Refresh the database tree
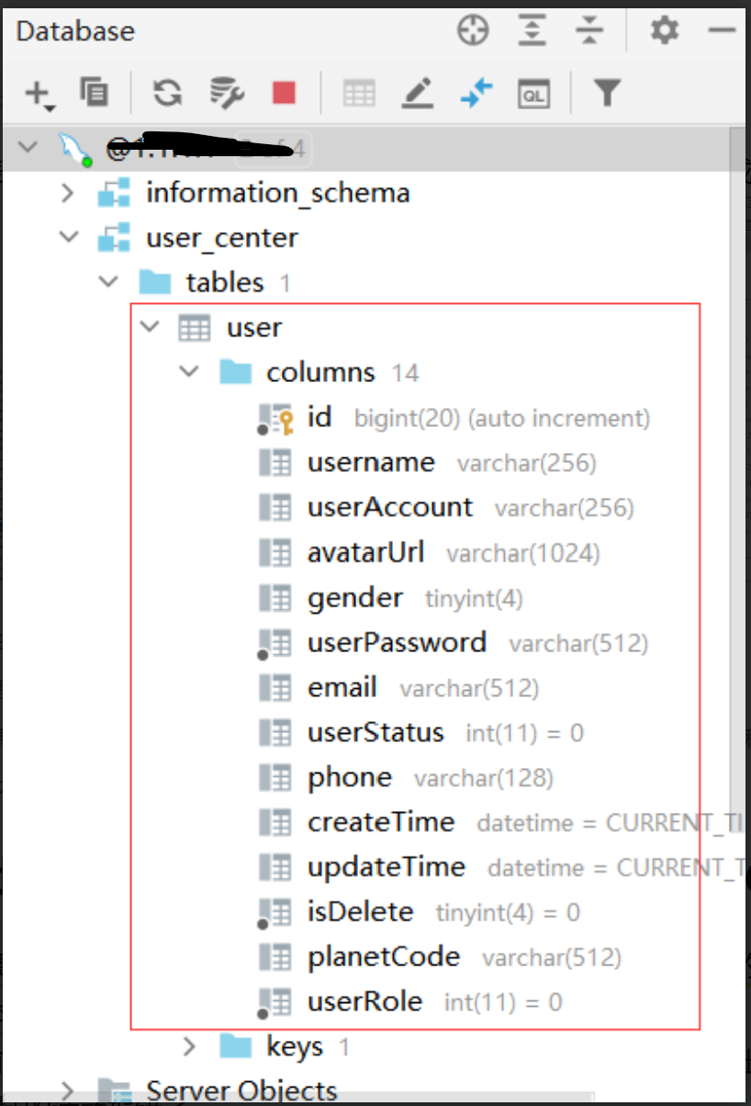The width and height of the screenshot is (751, 1106). coord(166,92)
